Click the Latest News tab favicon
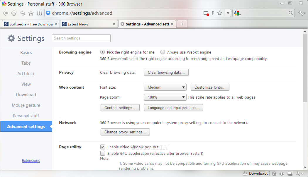This screenshot has height=177, width=308. click(64, 24)
